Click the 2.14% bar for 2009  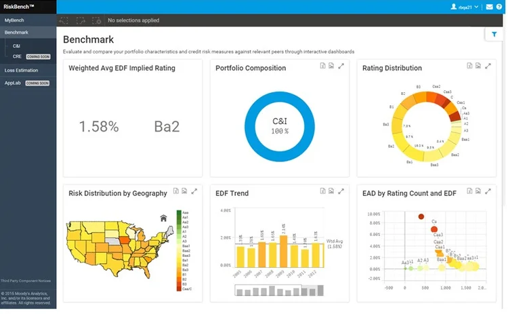tap(284, 252)
